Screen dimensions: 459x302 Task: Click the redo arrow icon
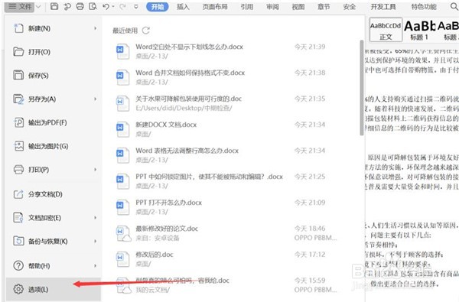(x=122, y=6)
